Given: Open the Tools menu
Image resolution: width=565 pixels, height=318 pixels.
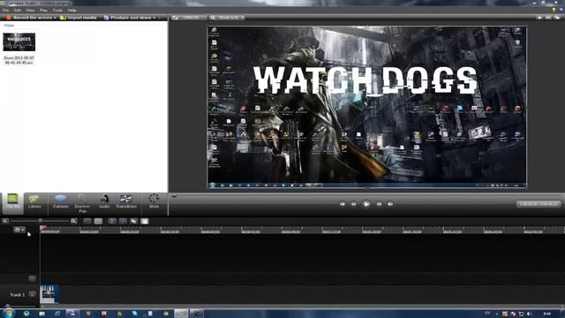Looking at the screenshot, I should point(57,11).
